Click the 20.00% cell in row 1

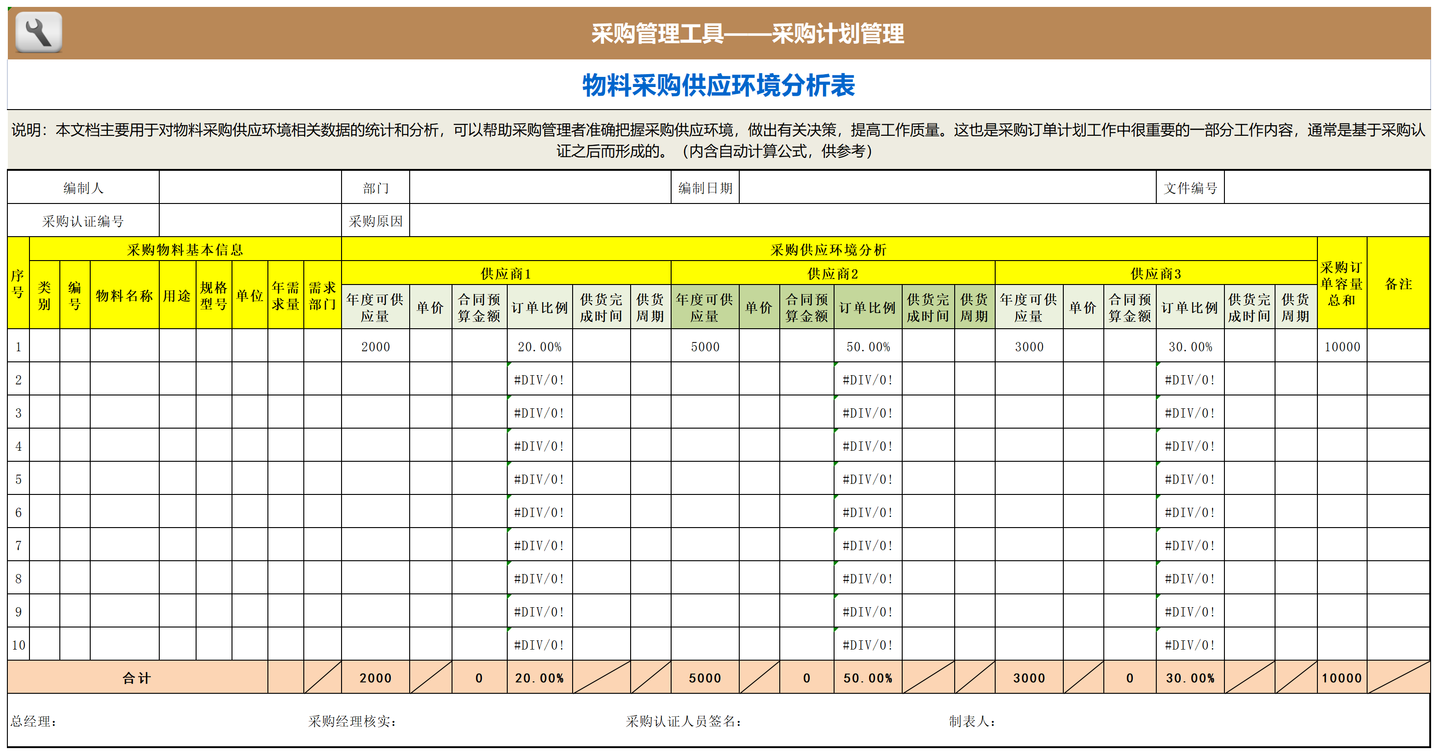coord(540,346)
